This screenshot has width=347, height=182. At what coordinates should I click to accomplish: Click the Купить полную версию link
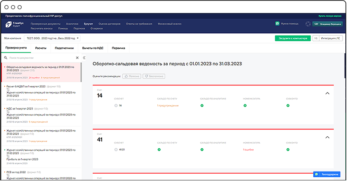point(330,16)
